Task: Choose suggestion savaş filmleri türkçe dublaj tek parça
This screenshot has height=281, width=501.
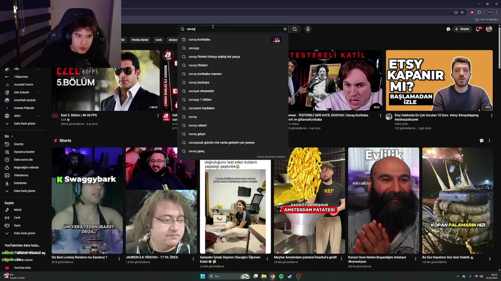Action: point(232,57)
